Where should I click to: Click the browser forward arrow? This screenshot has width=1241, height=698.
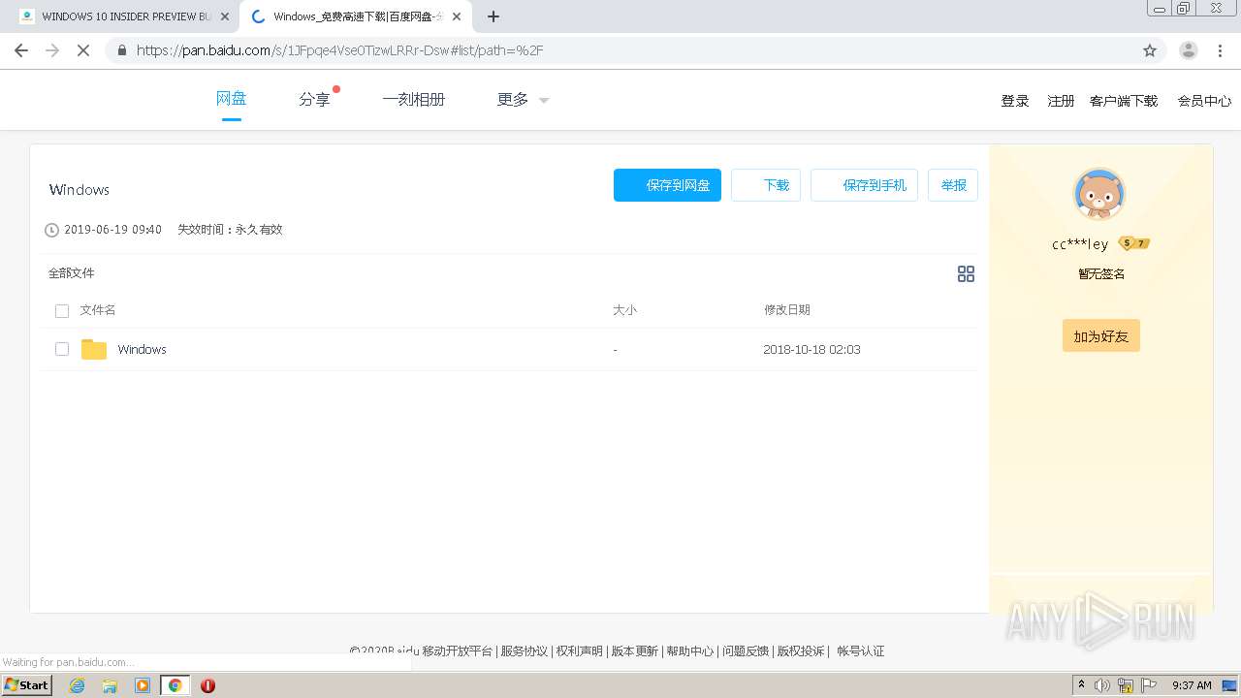pos(52,50)
